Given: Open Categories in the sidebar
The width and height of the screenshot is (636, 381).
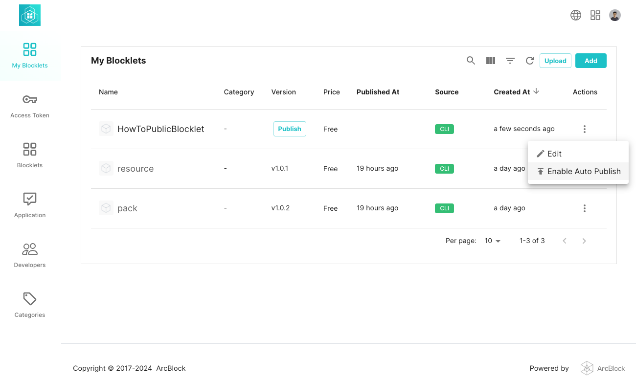Looking at the screenshot, I should click(30, 306).
